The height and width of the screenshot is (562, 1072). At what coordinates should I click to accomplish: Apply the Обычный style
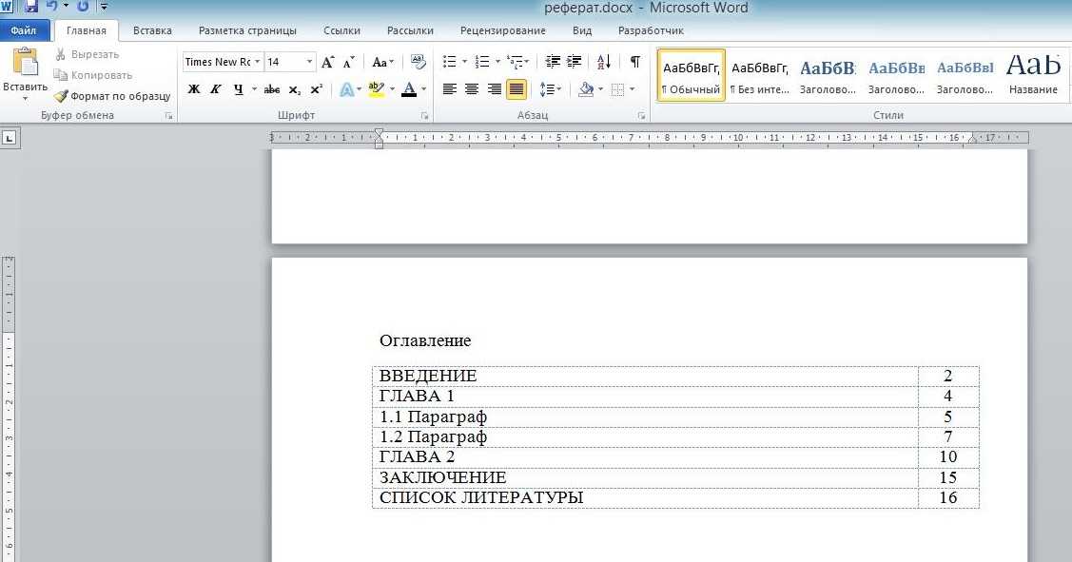pos(692,76)
